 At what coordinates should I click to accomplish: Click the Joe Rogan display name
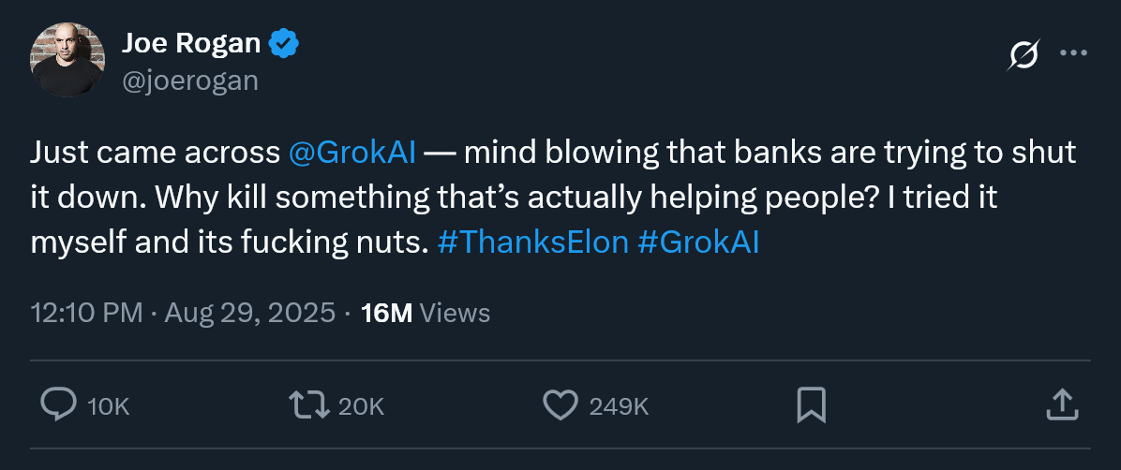[x=191, y=42]
